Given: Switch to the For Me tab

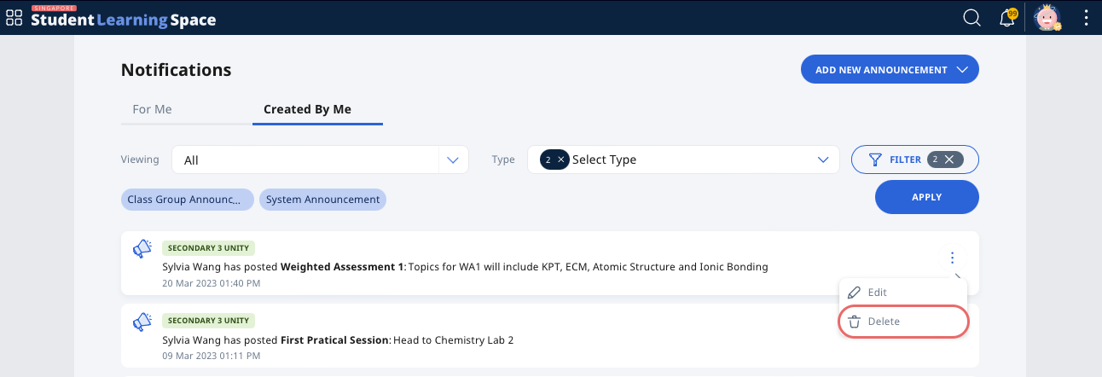Looking at the screenshot, I should (152, 109).
